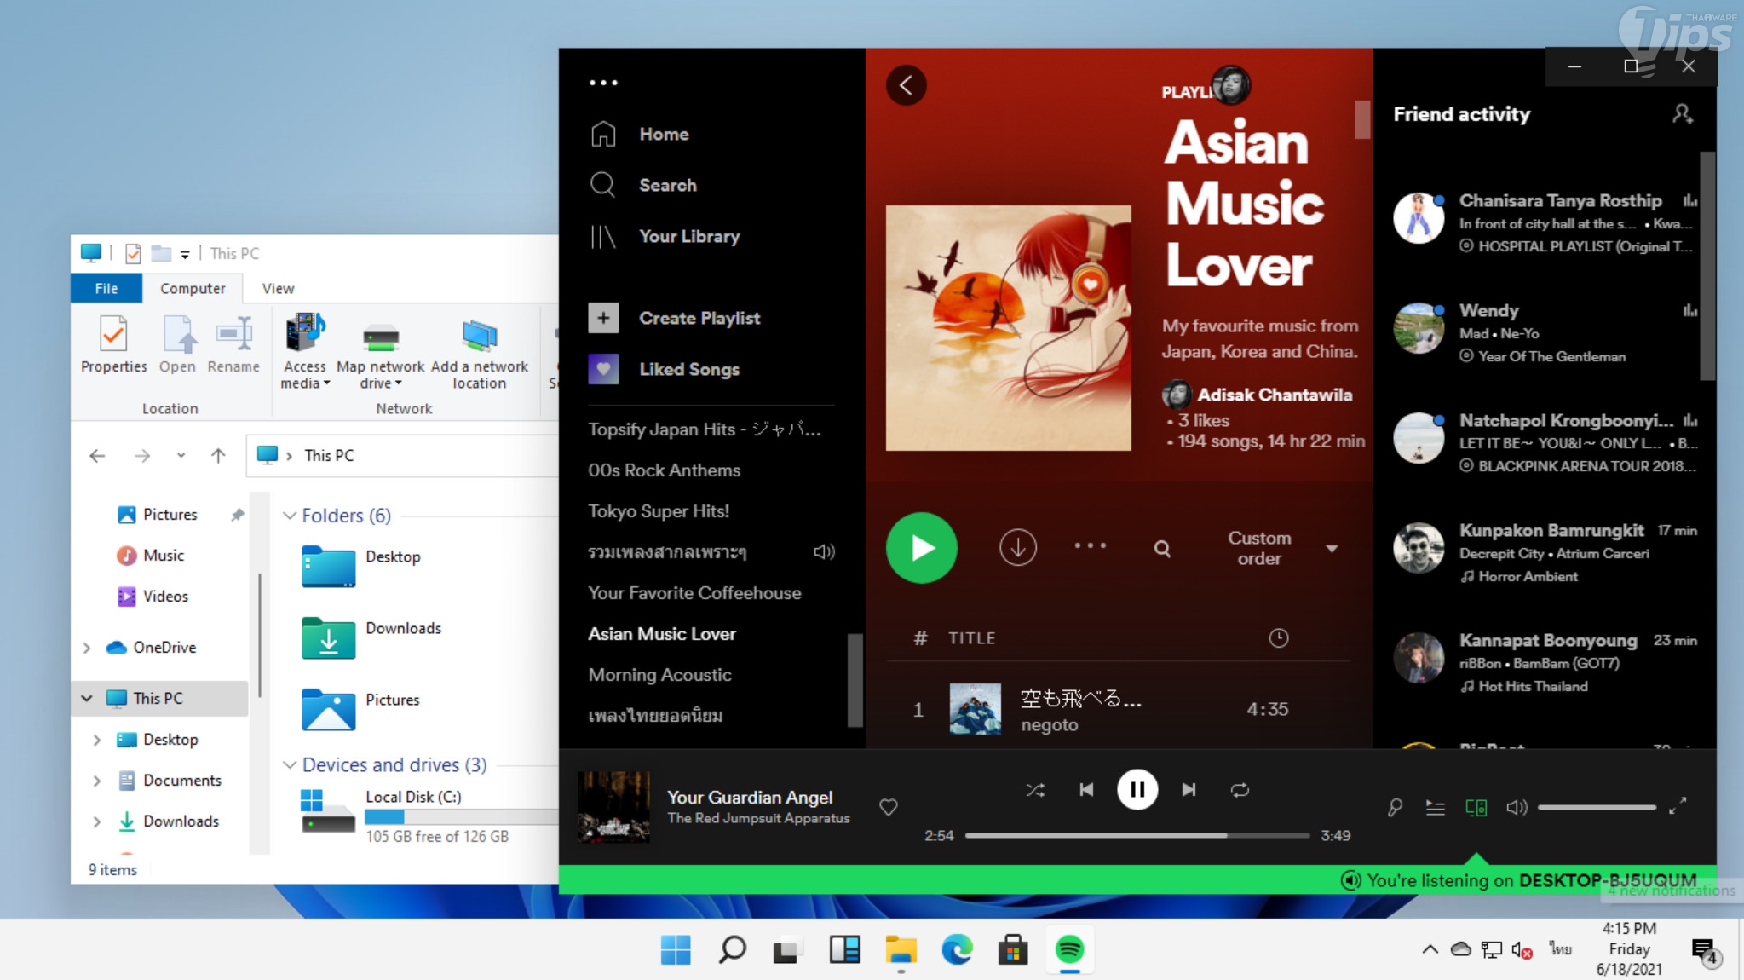
Task: Open the lyrics microphone icon
Action: 1395,807
